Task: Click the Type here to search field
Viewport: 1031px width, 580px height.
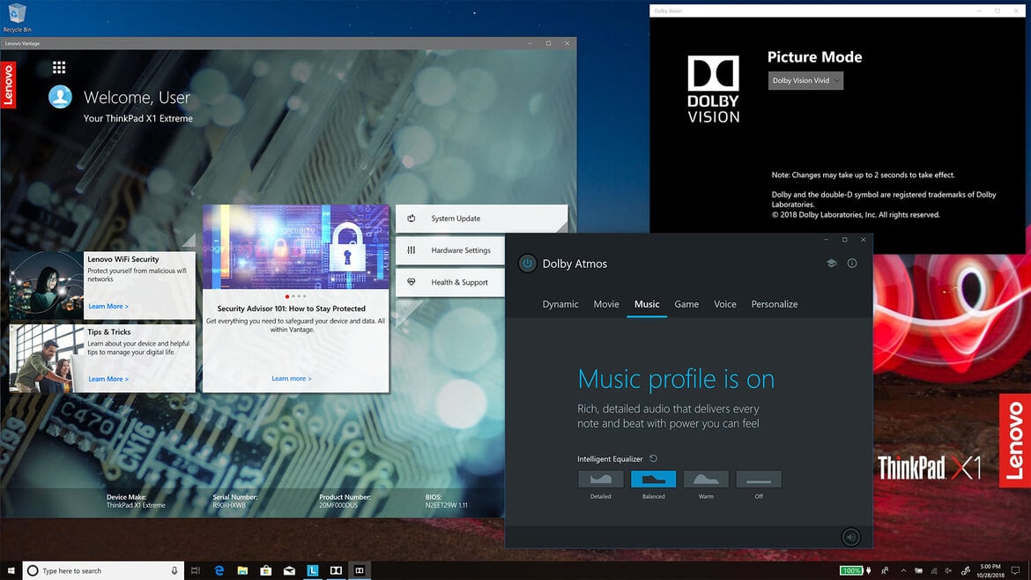Action: click(103, 570)
